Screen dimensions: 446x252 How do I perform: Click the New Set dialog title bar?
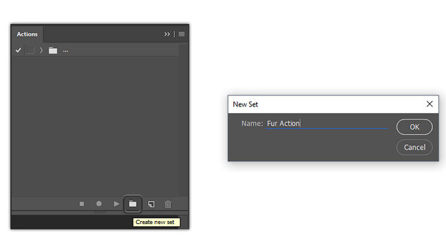tap(333, 104)
